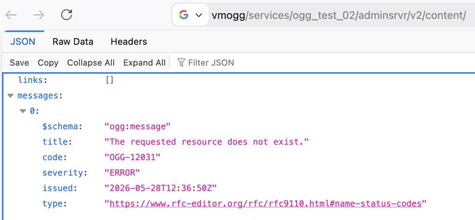Open the search engine dropdown chevron

[199, 15]
